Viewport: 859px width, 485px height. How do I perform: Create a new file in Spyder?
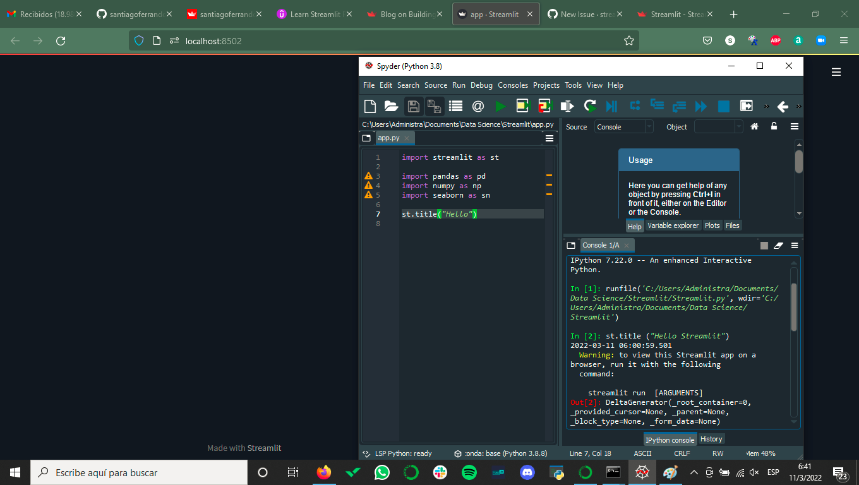click(370, 106)
